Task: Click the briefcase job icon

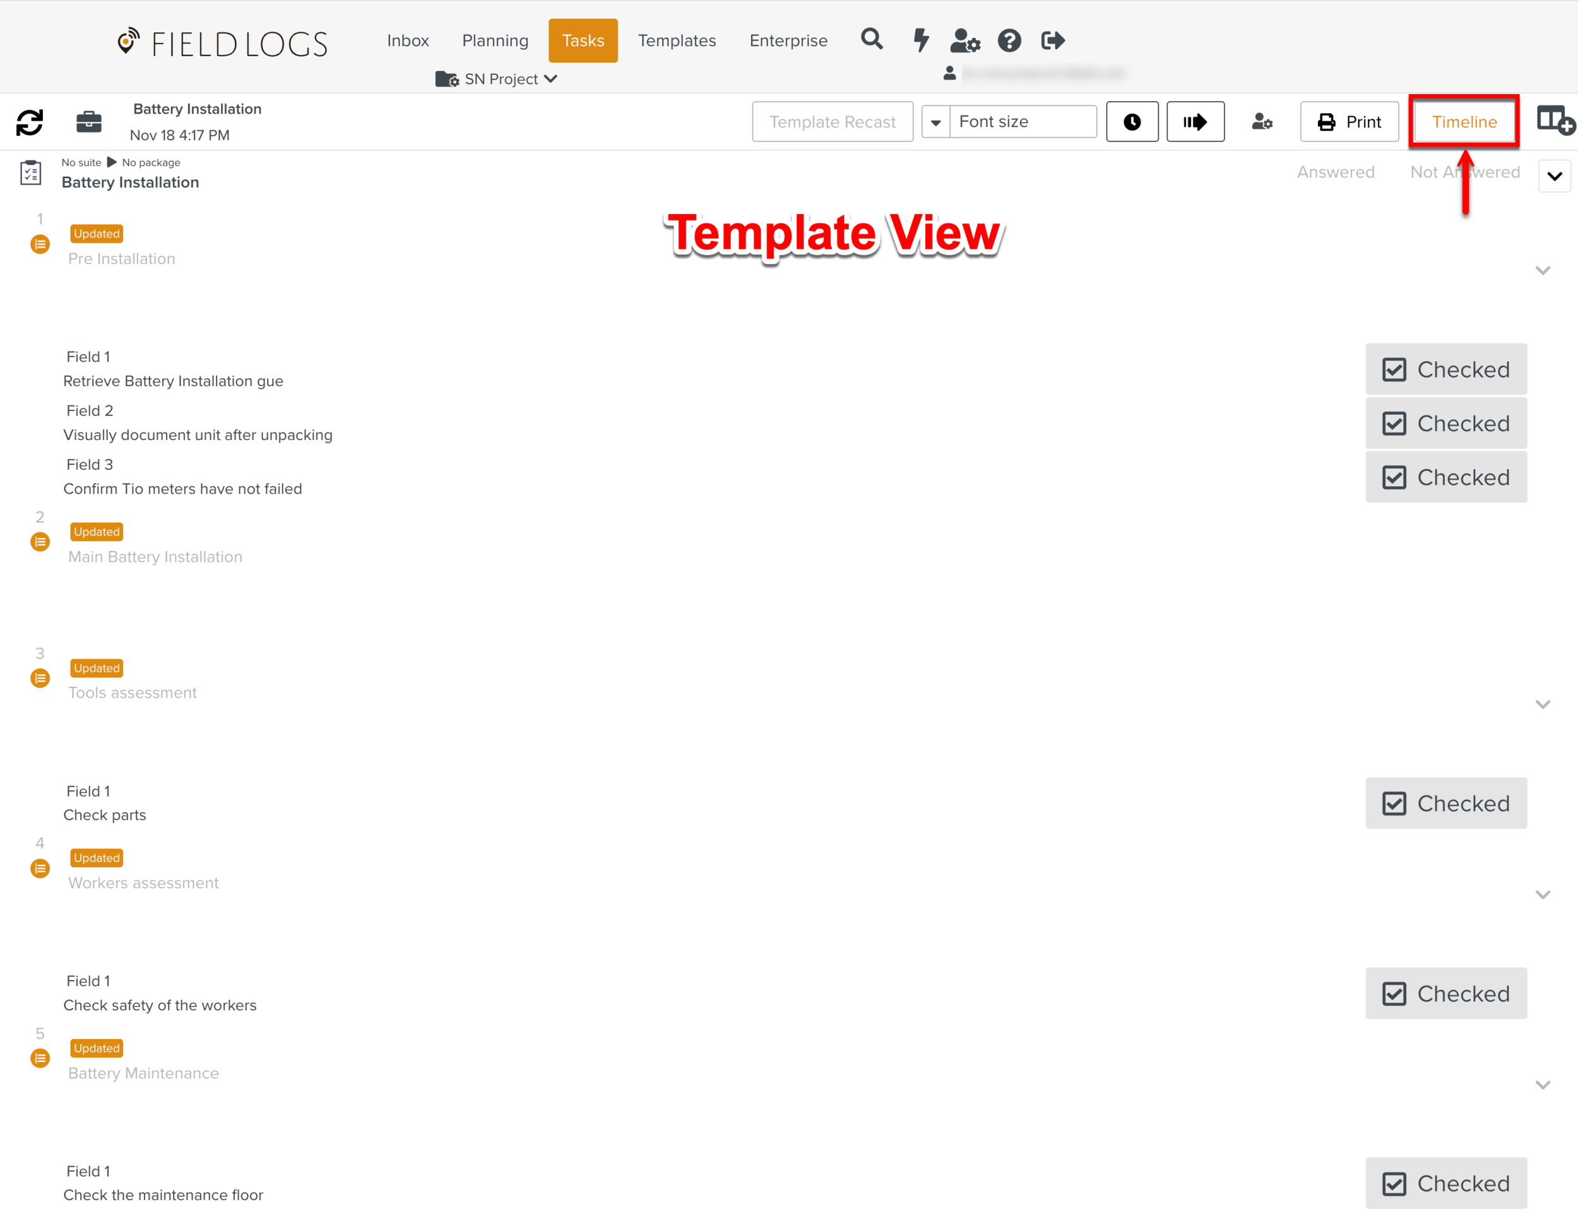Action: (x=89, y=122)
